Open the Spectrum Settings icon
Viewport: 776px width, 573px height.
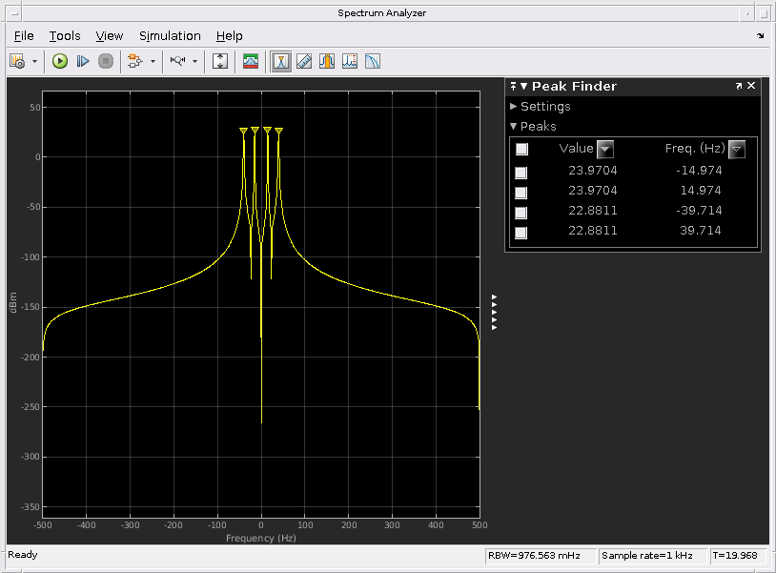(x=252, y=61)
